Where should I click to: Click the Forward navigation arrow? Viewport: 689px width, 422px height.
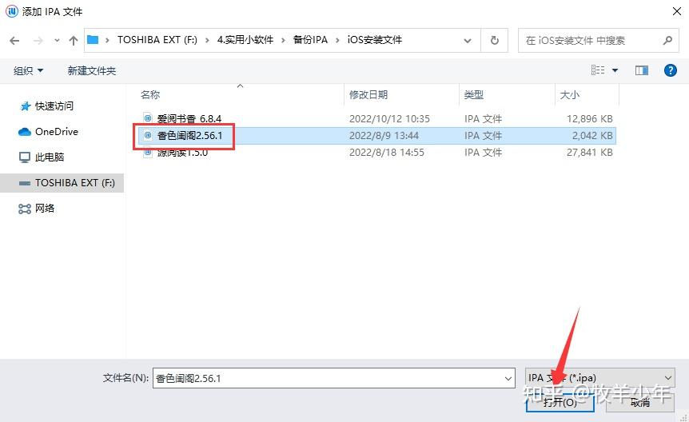[38, 41]
